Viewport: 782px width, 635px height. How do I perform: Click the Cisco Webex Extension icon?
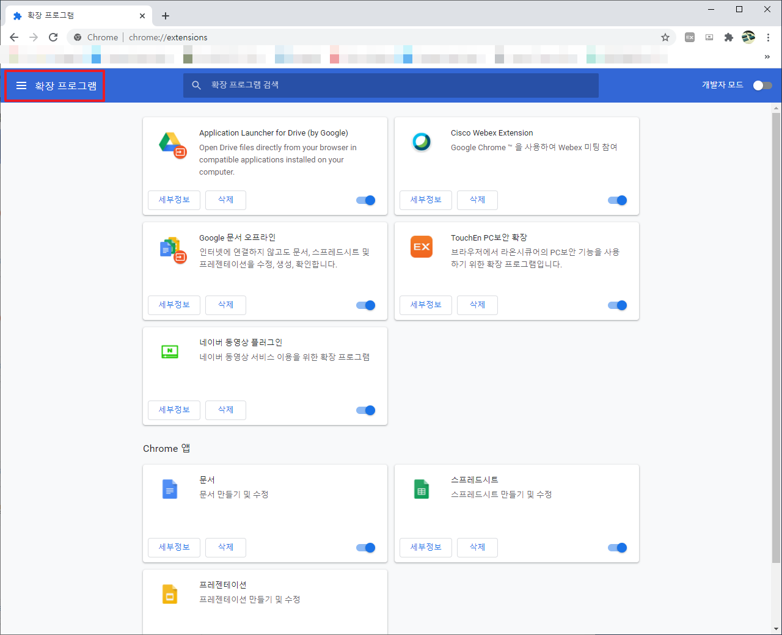[422, 142]
